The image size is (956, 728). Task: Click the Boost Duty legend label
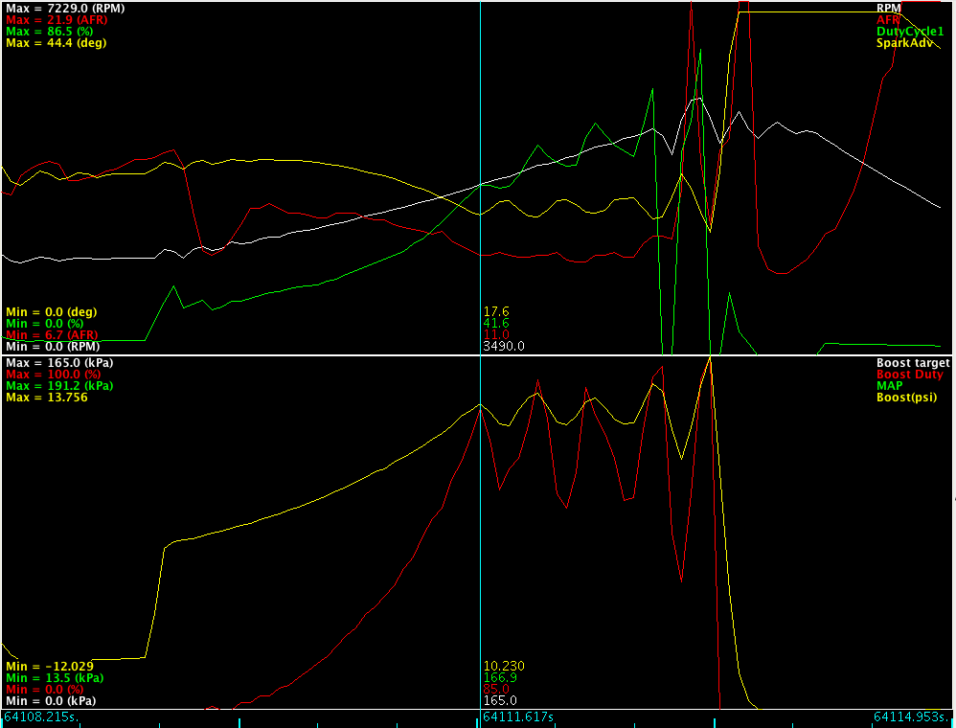[910, 375]
